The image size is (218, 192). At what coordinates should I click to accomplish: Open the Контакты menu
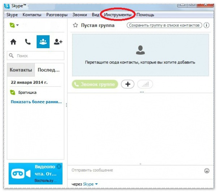pyautogui.click(x=32, y=14)
